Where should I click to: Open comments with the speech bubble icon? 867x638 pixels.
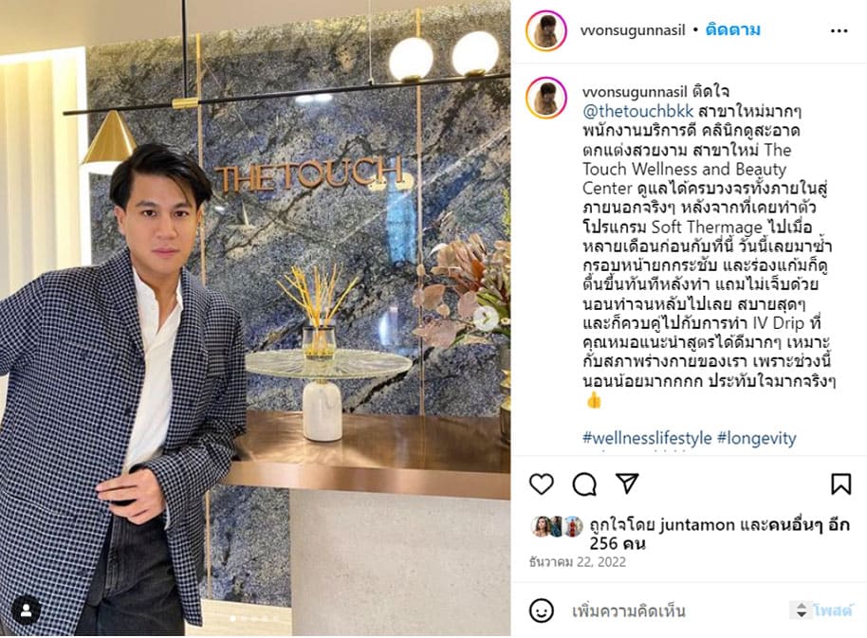[x=584, y=484]
